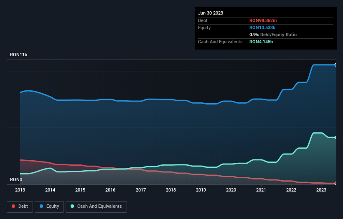This screenshot has height=219, width=343.
Task: Click the 0.9% Debt/Equity Ratio text
Action: (273, 35)
